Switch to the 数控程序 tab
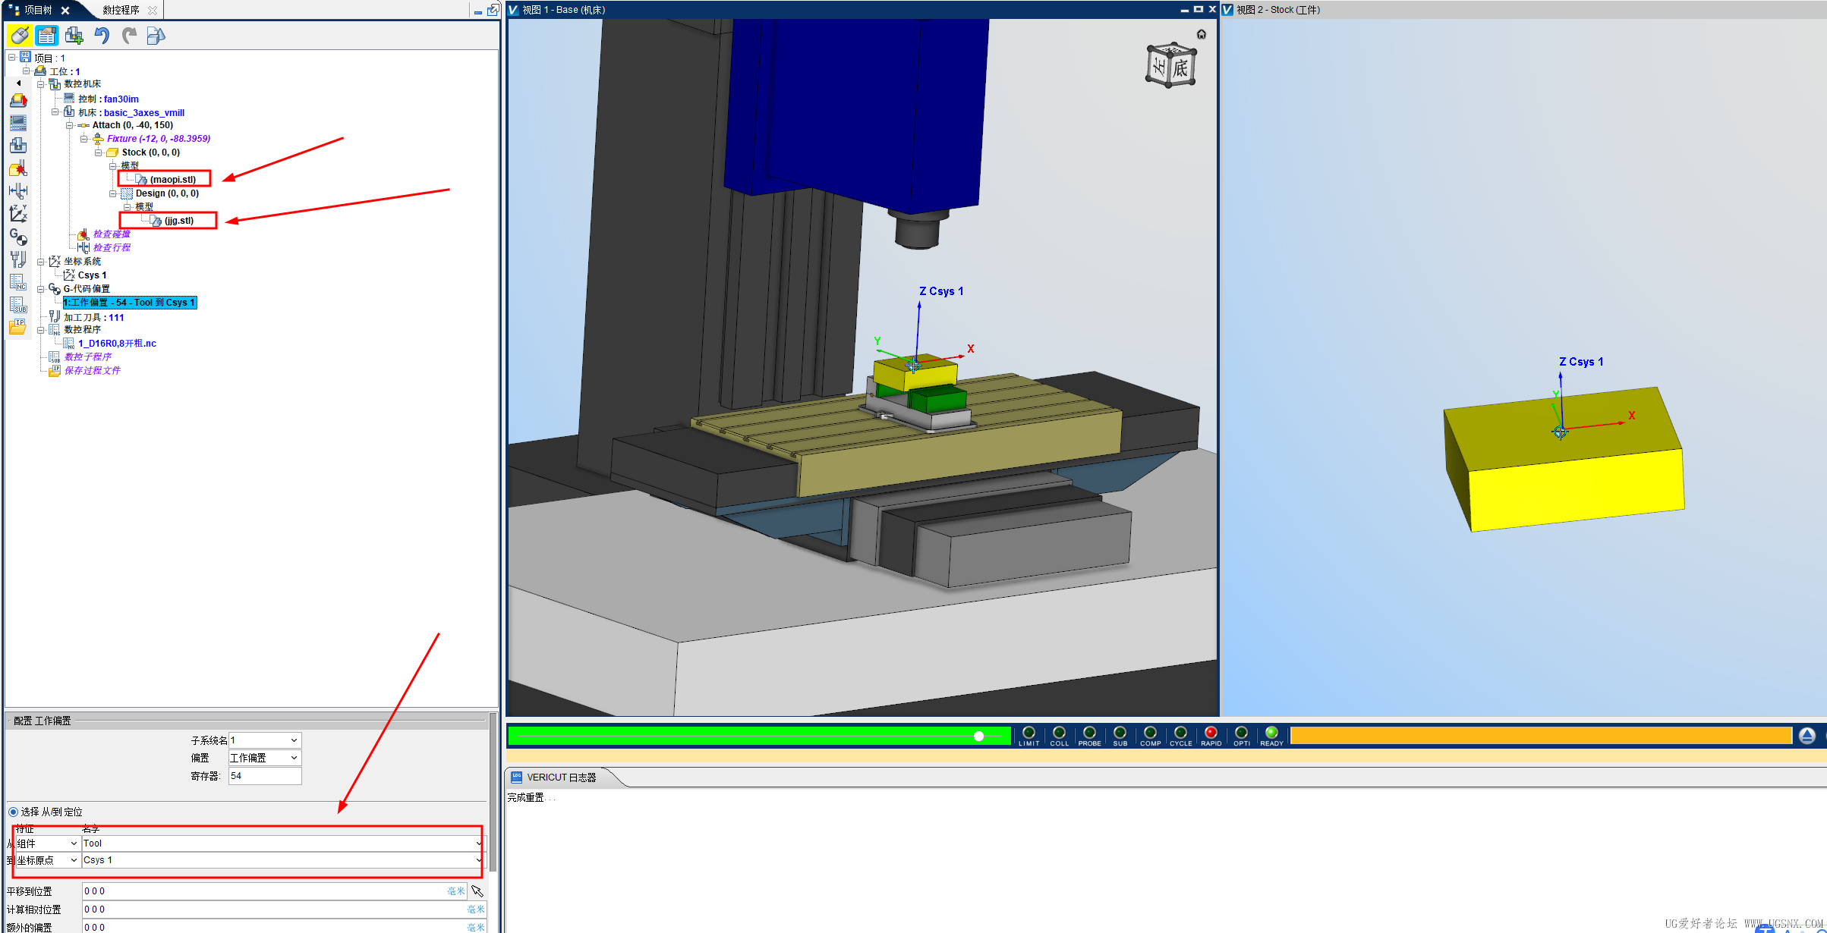 point(121,10)
